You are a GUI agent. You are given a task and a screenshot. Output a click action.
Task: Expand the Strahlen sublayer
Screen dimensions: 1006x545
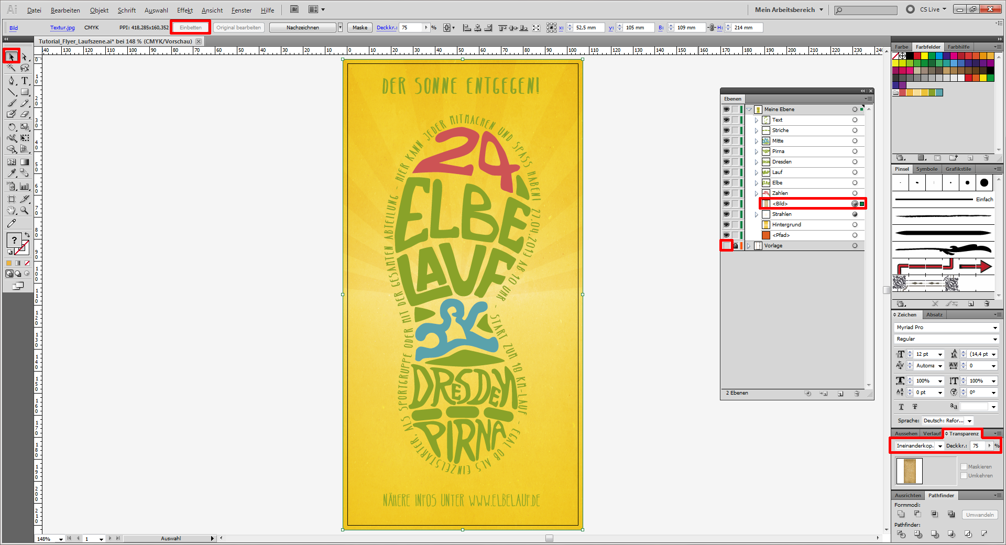tap(757, 214)
